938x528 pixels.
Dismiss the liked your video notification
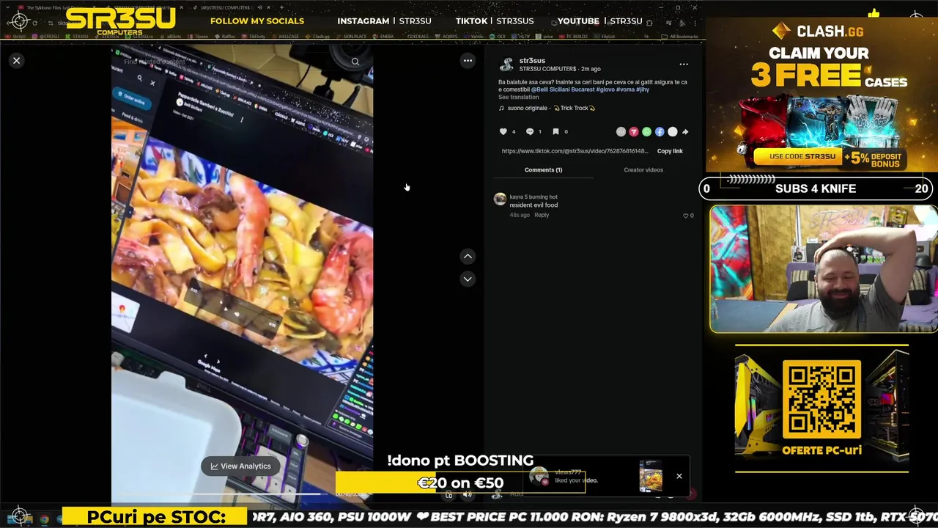tap(679, 477)
